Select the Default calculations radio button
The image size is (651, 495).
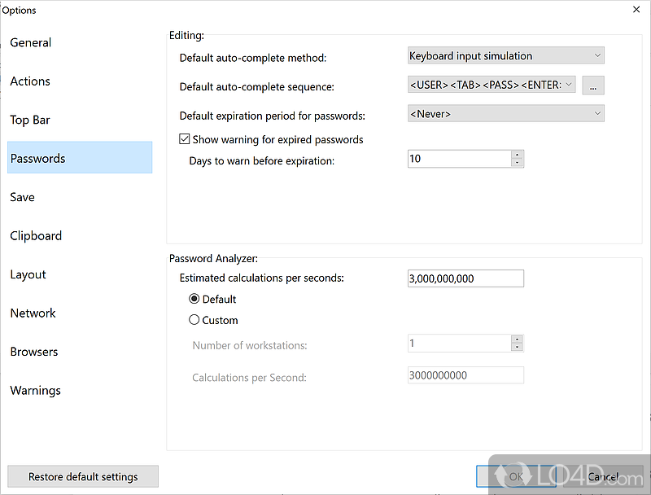click(x=194, y=300)
